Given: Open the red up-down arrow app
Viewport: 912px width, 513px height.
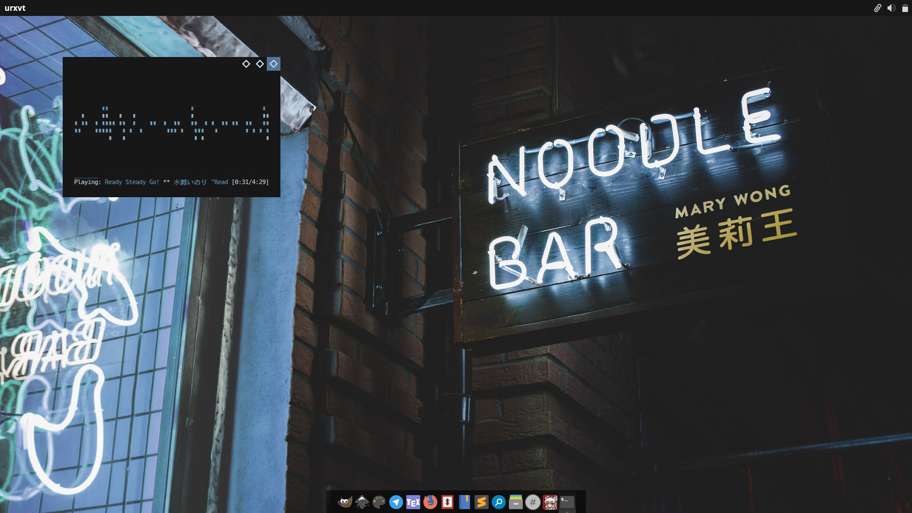Looking at the screenshot, I should click(447, 502).
